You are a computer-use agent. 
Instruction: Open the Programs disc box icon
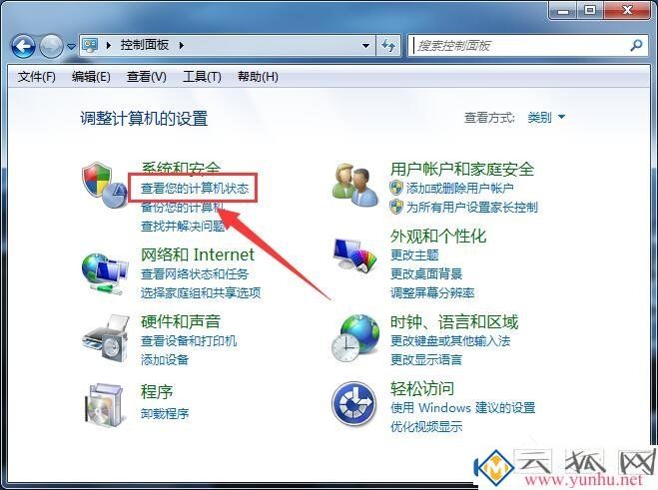105,405
